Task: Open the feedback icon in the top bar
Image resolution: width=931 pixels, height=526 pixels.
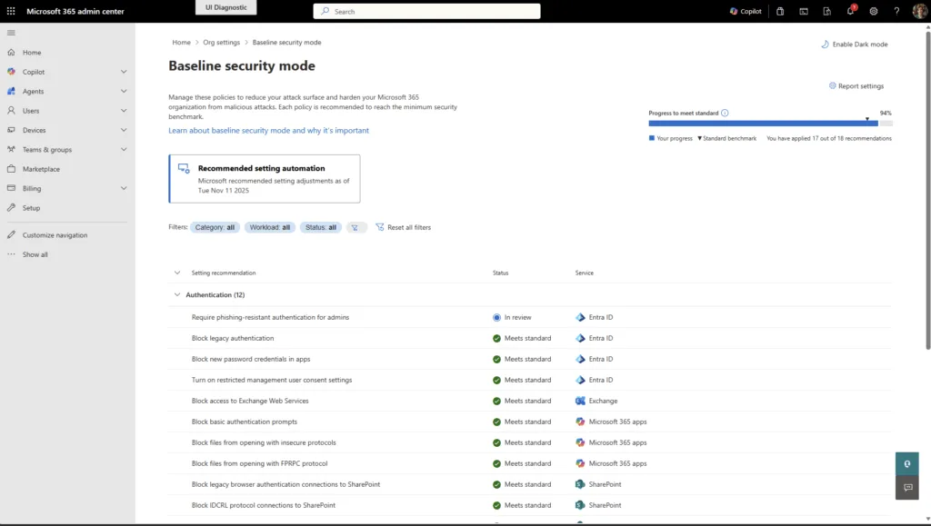Action: tap(827, 11)
